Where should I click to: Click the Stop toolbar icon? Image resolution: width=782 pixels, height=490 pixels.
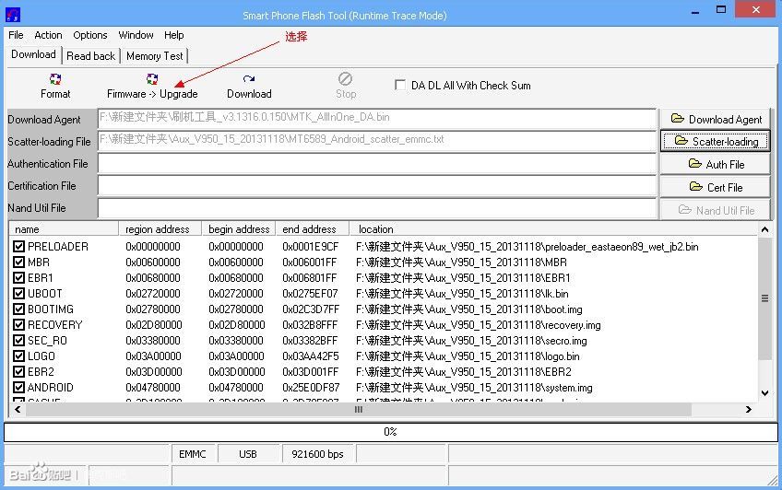click(x=346, y=80)
